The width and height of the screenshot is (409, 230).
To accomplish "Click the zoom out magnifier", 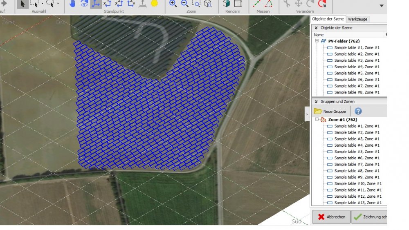I will click(184, 4).
